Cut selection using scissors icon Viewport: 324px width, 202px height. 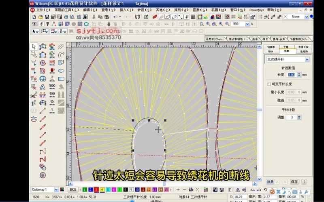94,17
